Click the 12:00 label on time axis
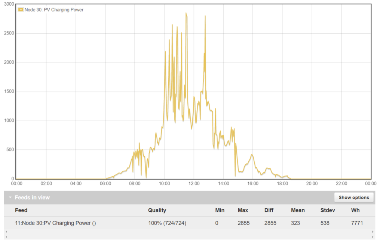 [x=194, y=184]
